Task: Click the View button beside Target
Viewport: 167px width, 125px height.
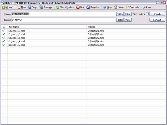Action: (128, 20)
